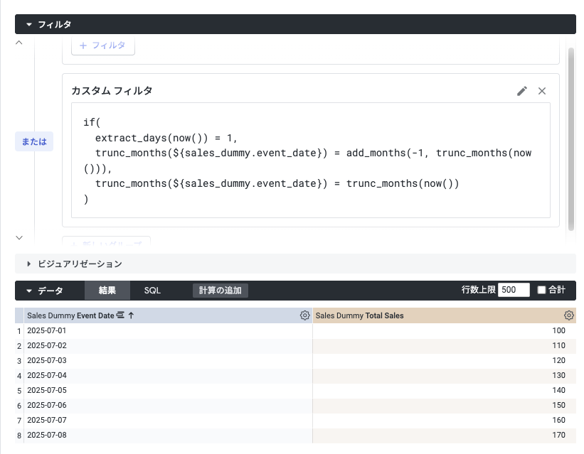Viewport: 584px width, 454px height.
Task: Switch to the SQL tab
Action: pos(152,291)
